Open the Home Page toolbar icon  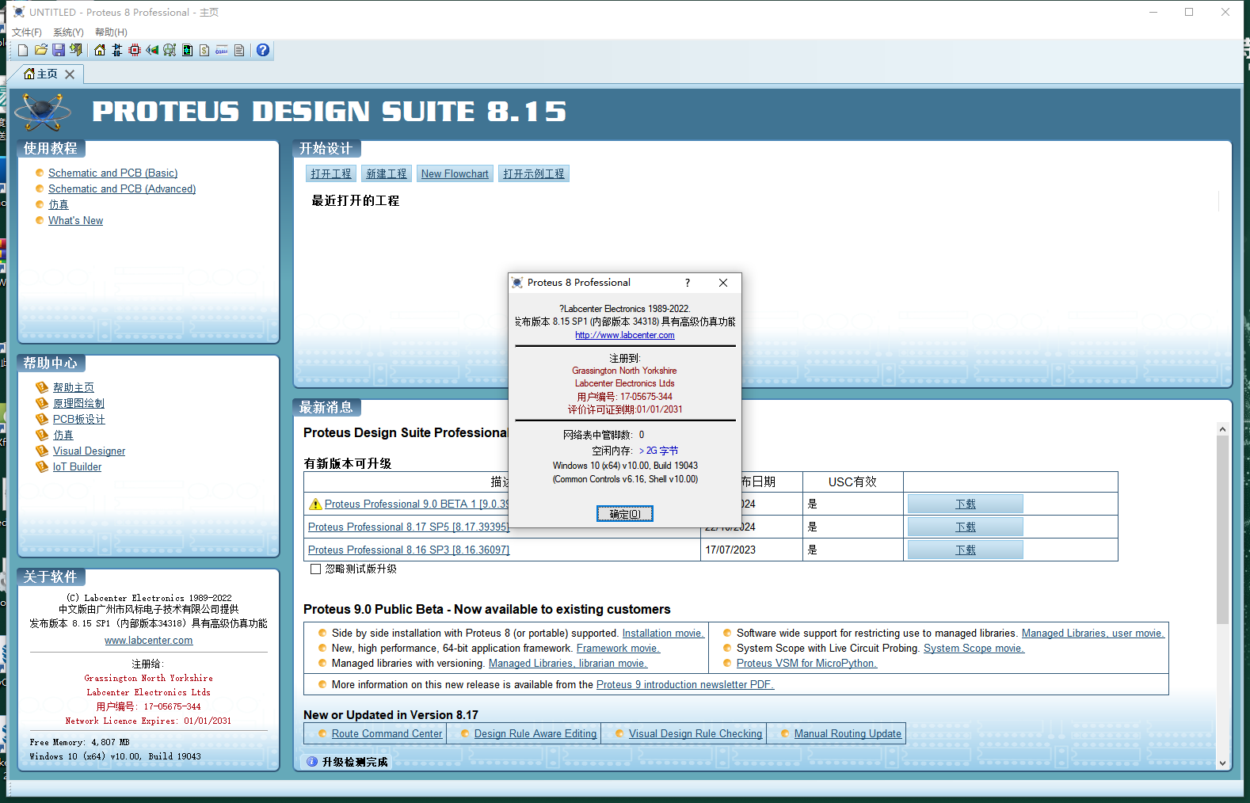point(100,50)
